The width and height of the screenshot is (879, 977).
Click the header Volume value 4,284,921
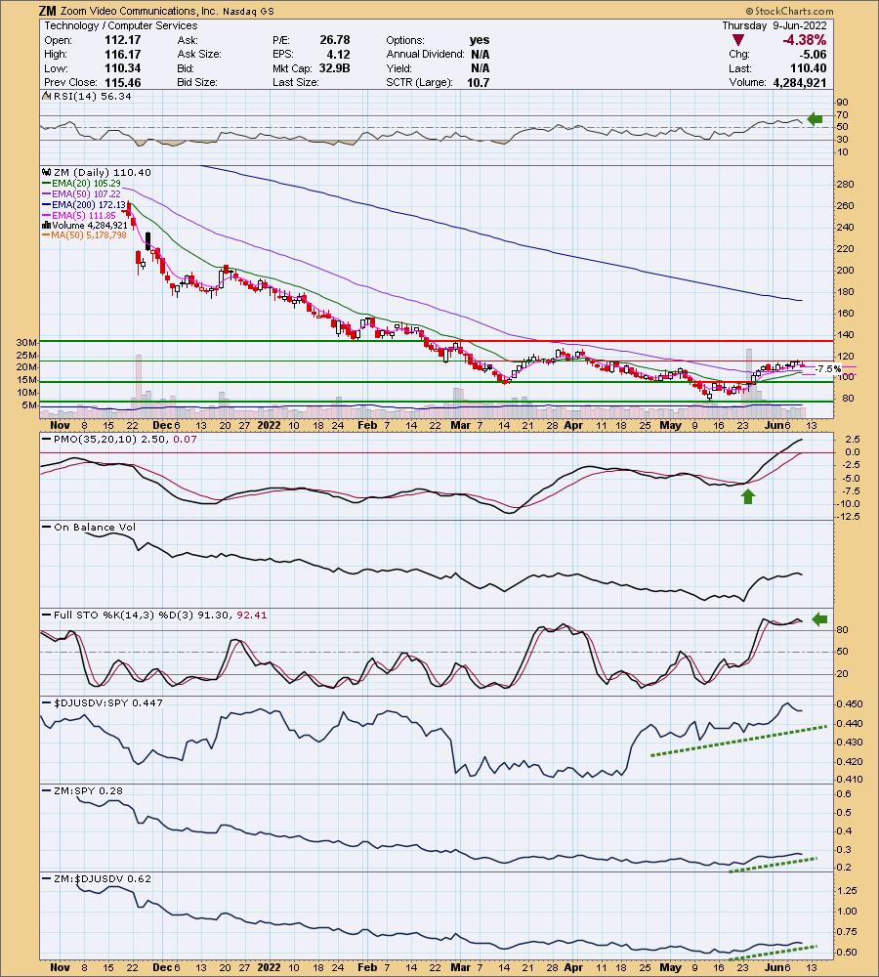coord(800,82)
